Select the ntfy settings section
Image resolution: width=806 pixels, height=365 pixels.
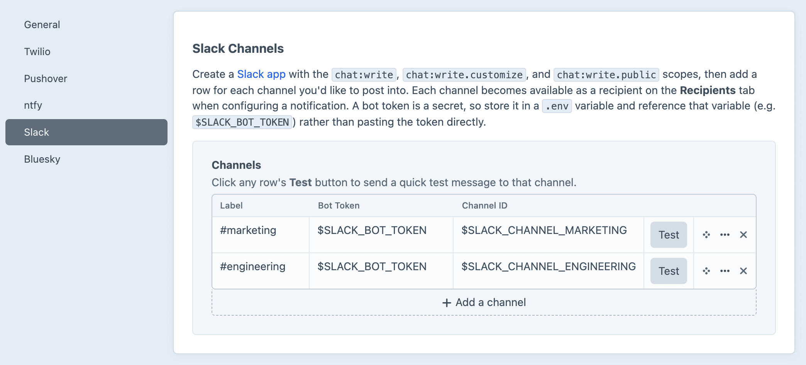86,105
